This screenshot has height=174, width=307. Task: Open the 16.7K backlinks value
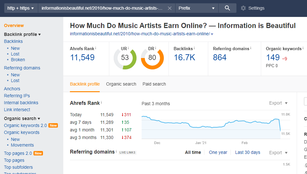point(185,57)
